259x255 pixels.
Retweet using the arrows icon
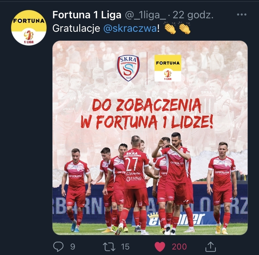(109, 247)
